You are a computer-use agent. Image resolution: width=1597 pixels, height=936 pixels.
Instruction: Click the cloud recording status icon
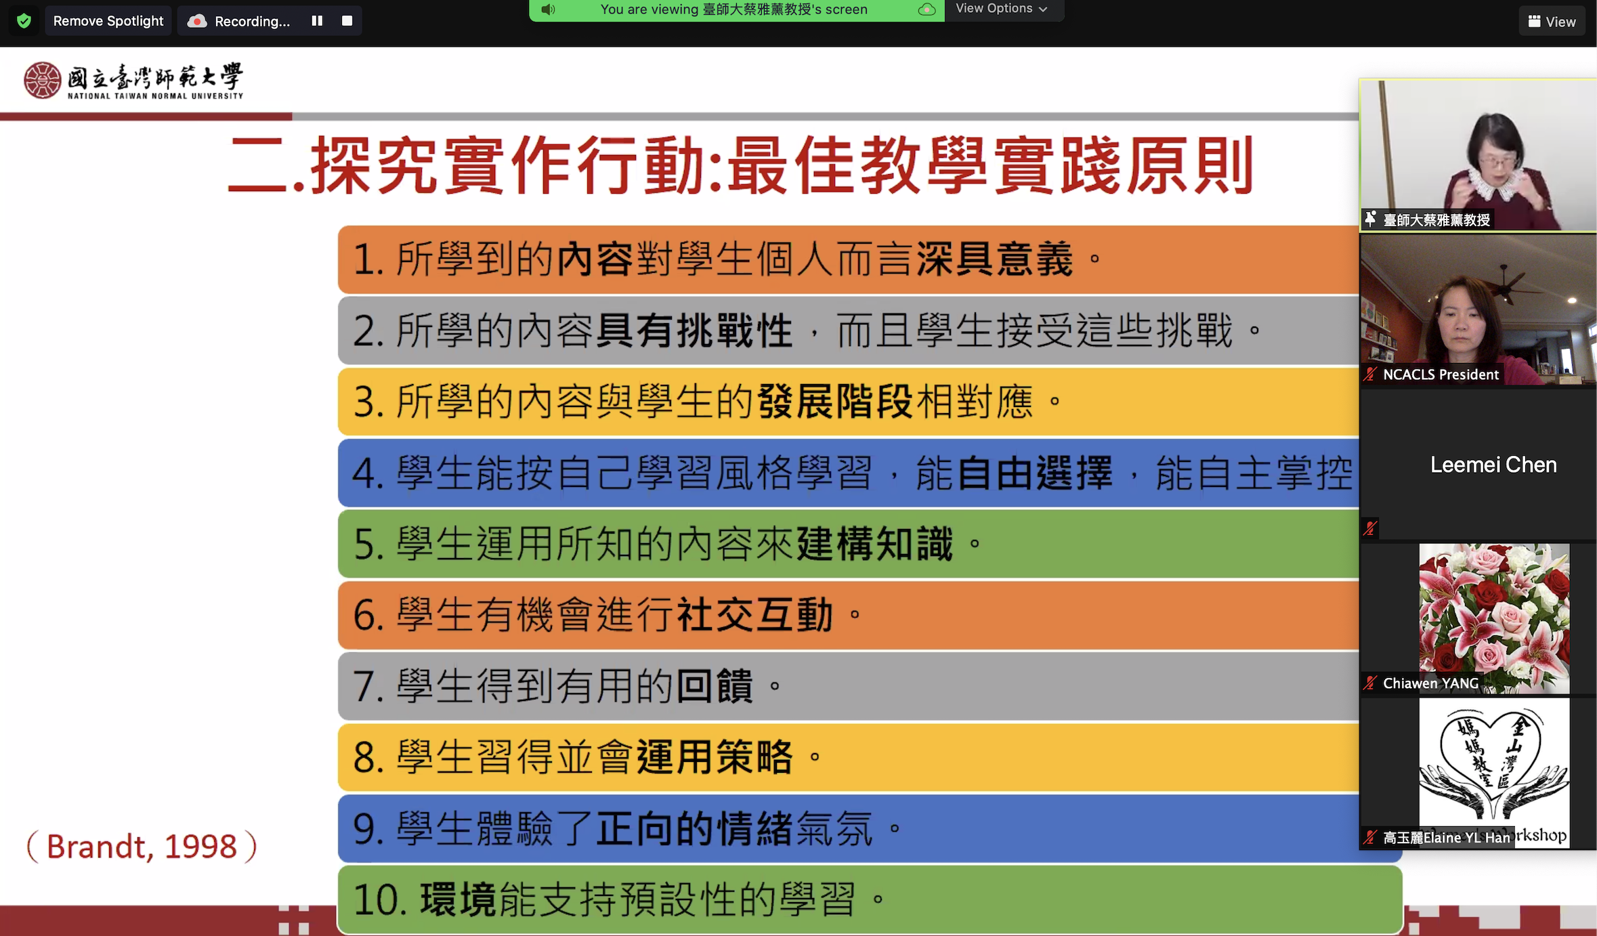tap(196, 20)
